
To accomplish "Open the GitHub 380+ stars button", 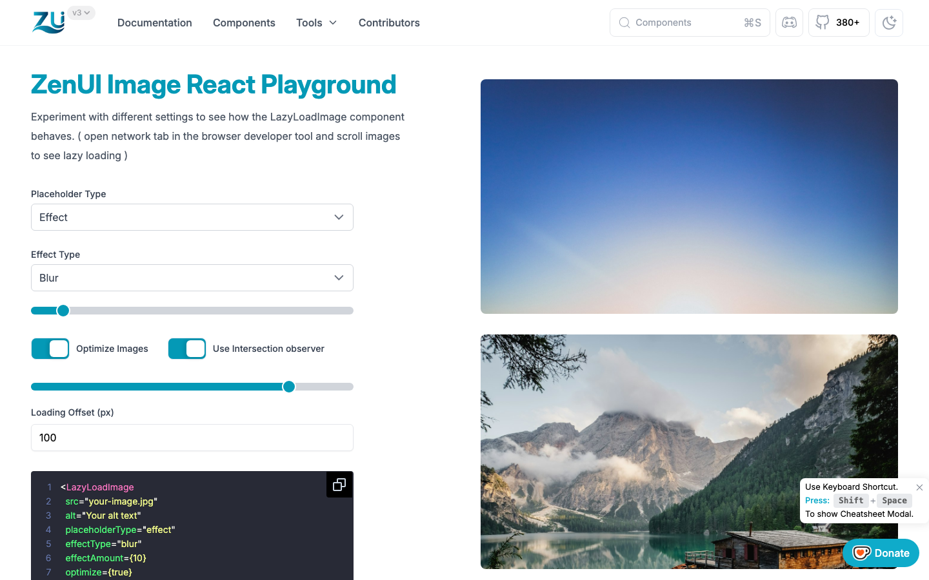I will [839, 23].
